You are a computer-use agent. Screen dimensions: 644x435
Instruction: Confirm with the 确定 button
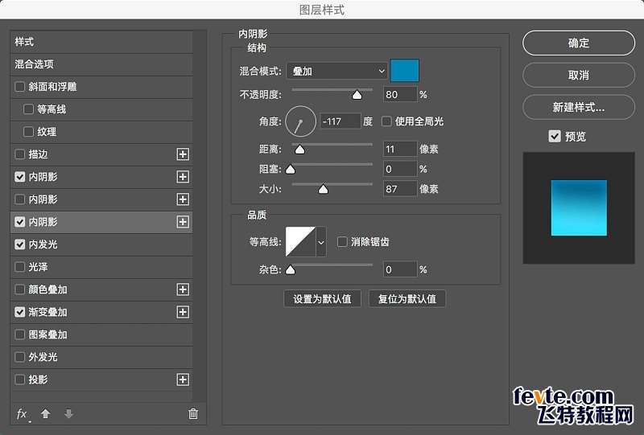(x=579, y=43)
